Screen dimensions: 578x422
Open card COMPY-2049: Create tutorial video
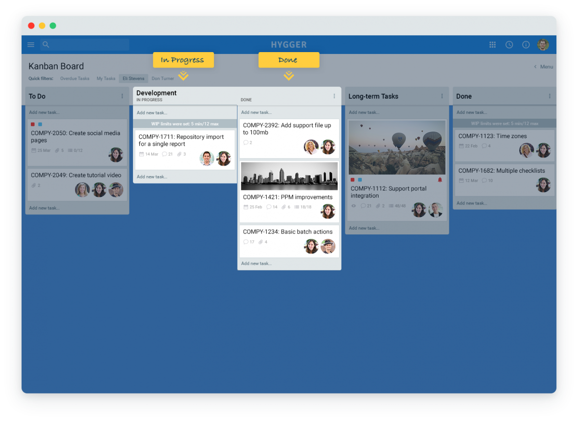(77, 184)
